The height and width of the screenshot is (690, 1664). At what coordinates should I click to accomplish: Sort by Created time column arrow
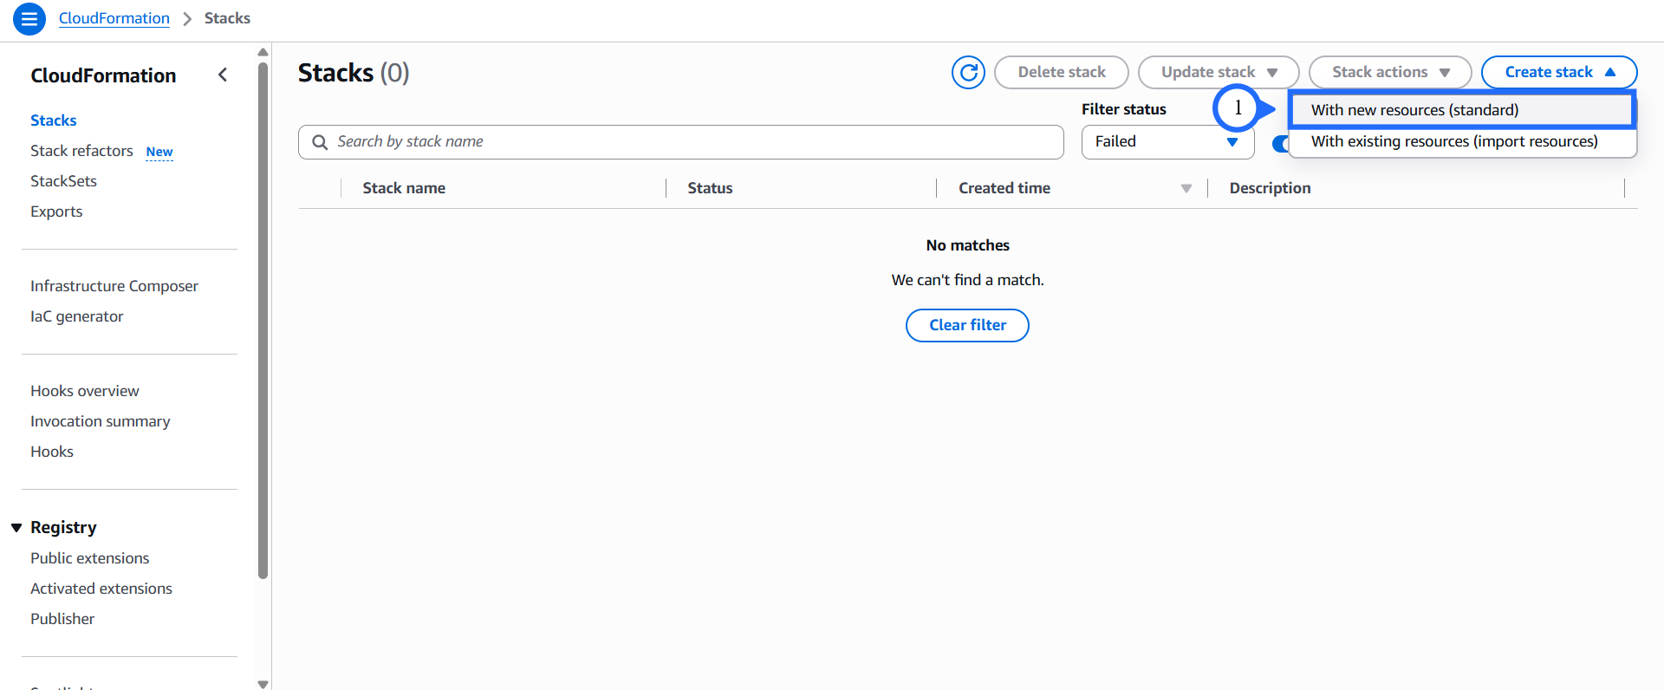point(1186,189)
